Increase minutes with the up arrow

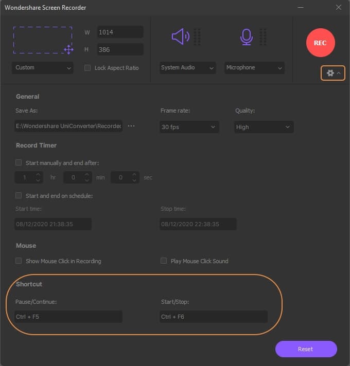pos(87,175)
